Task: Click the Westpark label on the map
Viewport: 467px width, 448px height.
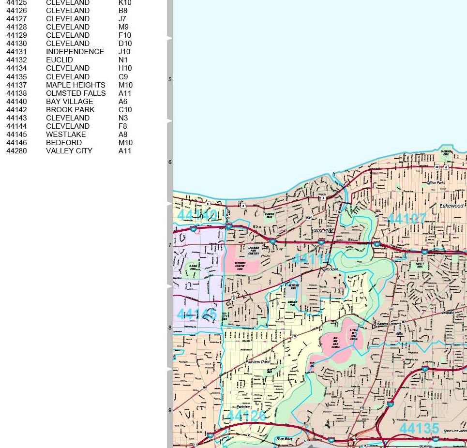Action: [447, 313]
